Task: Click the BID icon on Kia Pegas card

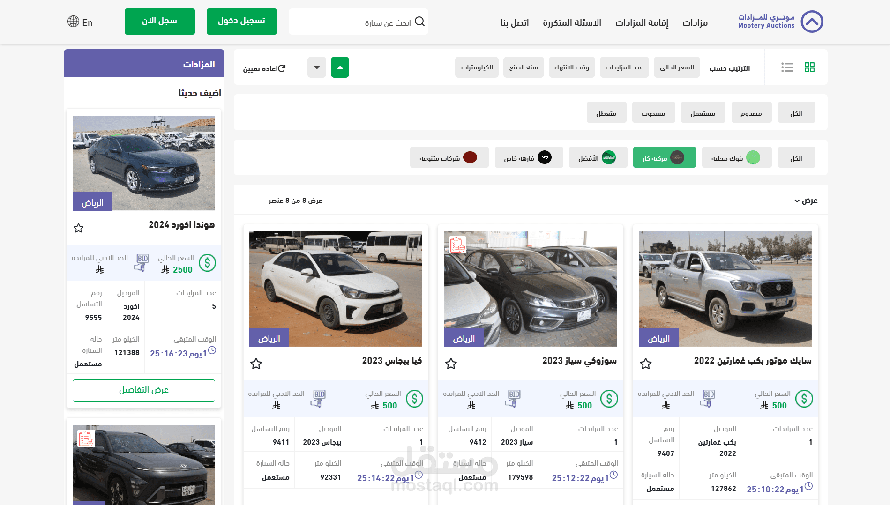Action: tap(318, 399)
